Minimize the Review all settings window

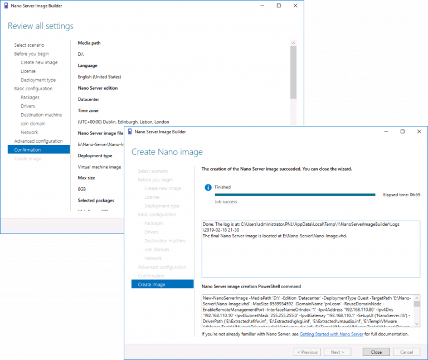[262, 6]
